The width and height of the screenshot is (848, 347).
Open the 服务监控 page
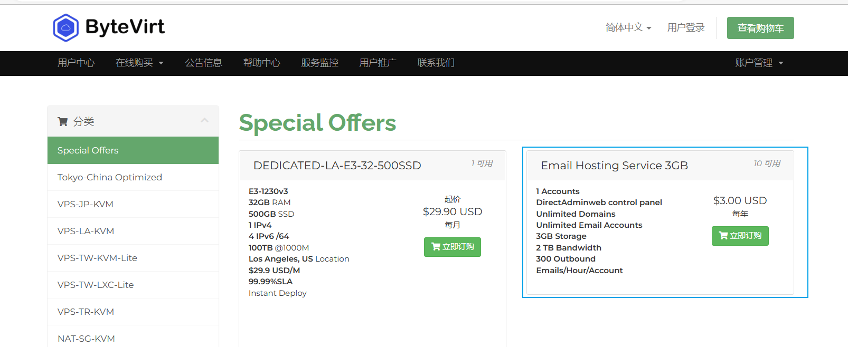(x=319, y=63)
